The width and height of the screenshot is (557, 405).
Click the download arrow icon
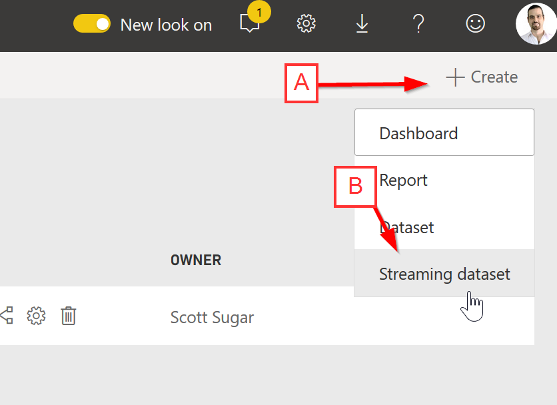point(362,25)
